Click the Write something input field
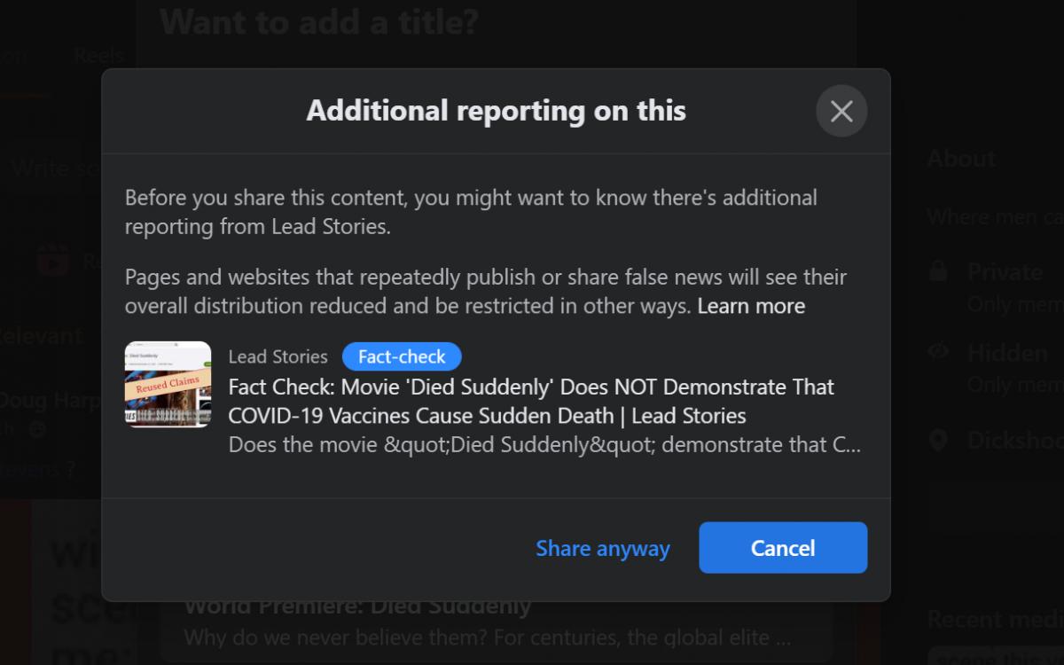The width and height of the screenshot is (1064, 665). click(53, 168)
